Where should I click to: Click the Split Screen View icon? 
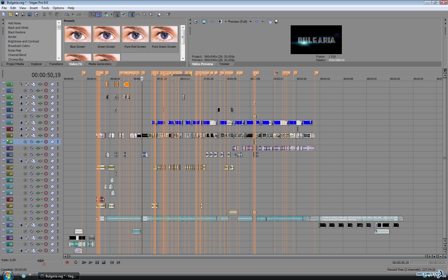click(220, 22)
